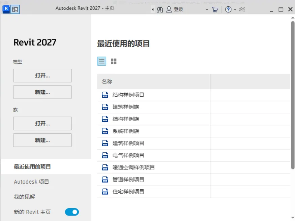Viewport: 295px width, 221px height.
Task: Click file icon for 建筑样例族
Action: pos(105,107)
